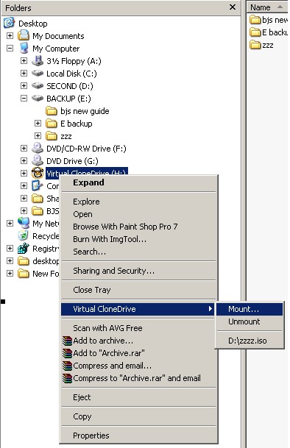
Task: Select the DVD Drive (G:) tree label
Action: click(x=72, y=161)
